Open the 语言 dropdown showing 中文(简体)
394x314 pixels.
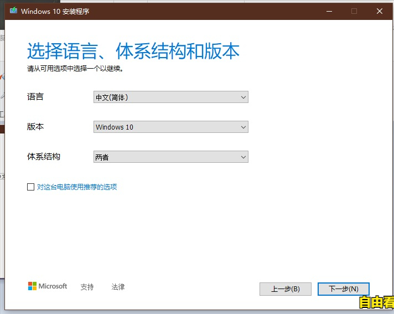coord(171,97)
